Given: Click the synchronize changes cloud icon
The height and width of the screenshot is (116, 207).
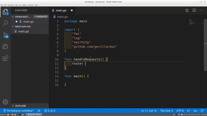Looking at the screenshot, I should click(39, 111).
